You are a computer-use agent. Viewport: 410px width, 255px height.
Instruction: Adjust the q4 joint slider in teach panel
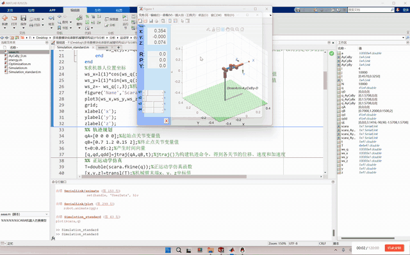pos(154,110)
